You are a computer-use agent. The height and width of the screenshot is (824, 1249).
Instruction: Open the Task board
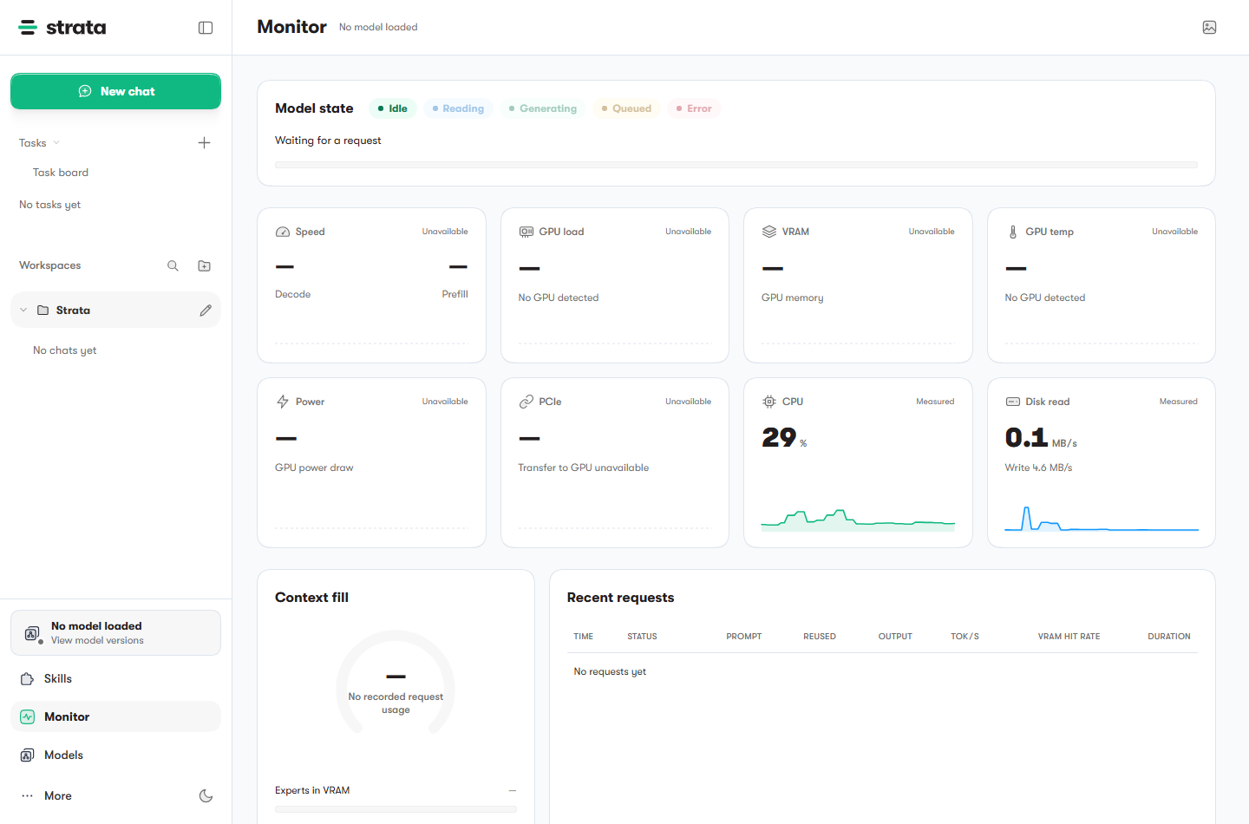tap(61, 173)
